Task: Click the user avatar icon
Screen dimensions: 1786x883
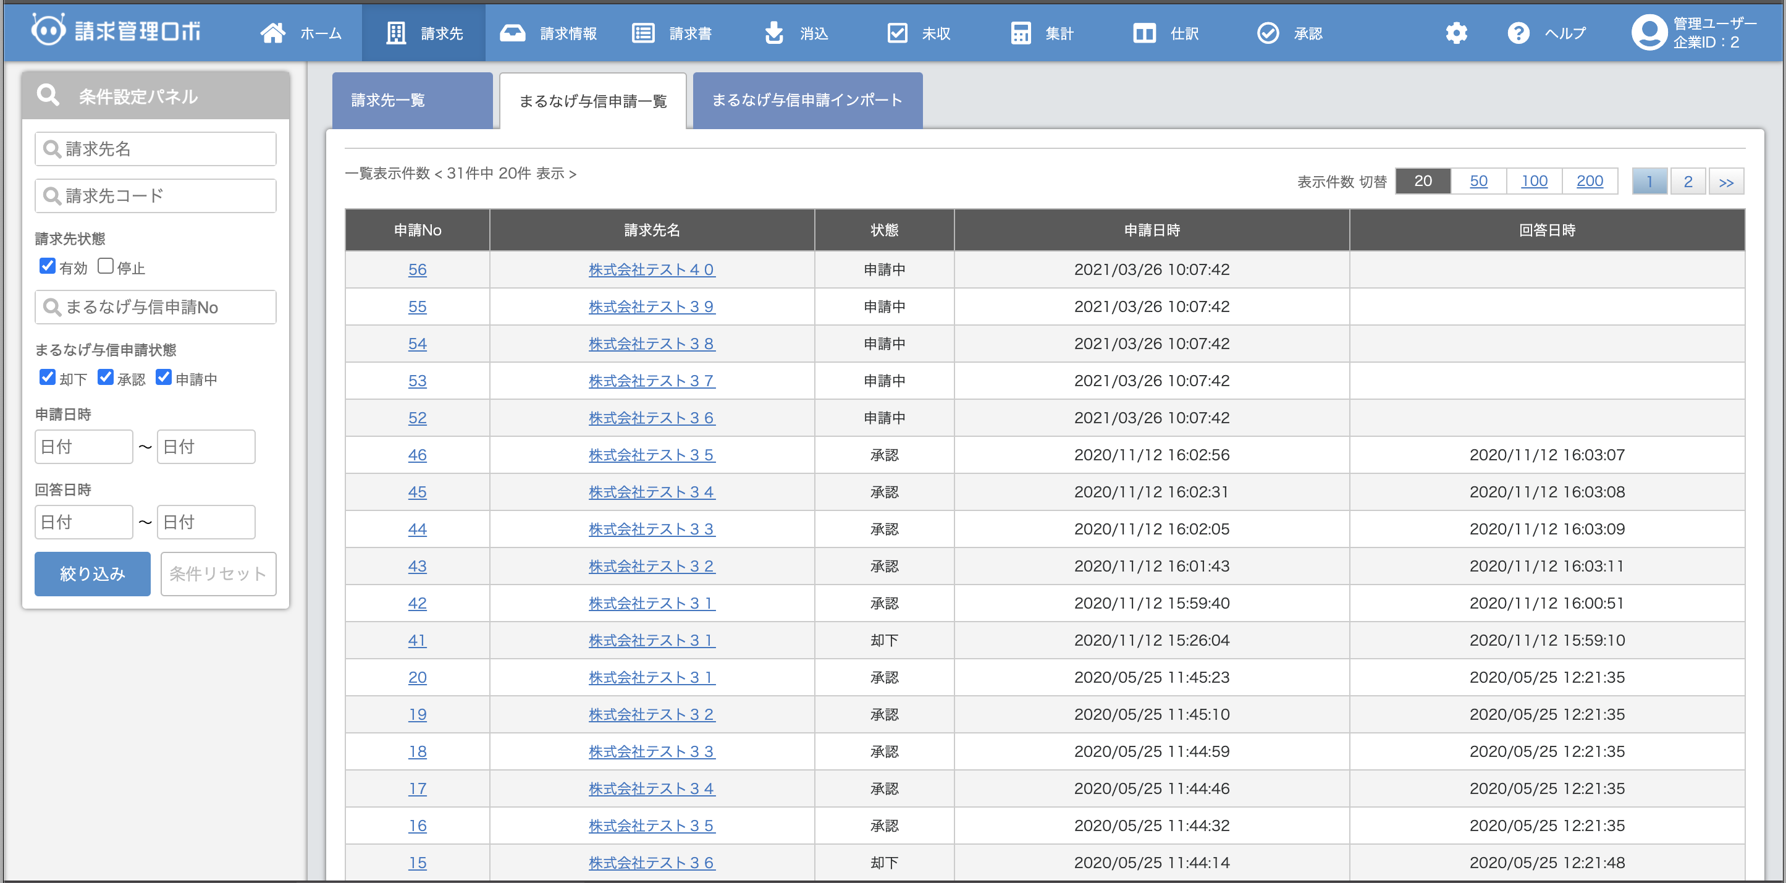Action: coord(1649,32)
